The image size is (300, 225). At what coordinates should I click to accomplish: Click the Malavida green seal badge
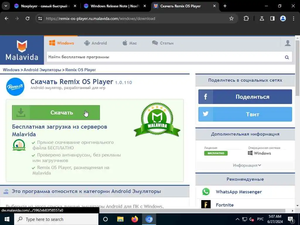[157, 120]
